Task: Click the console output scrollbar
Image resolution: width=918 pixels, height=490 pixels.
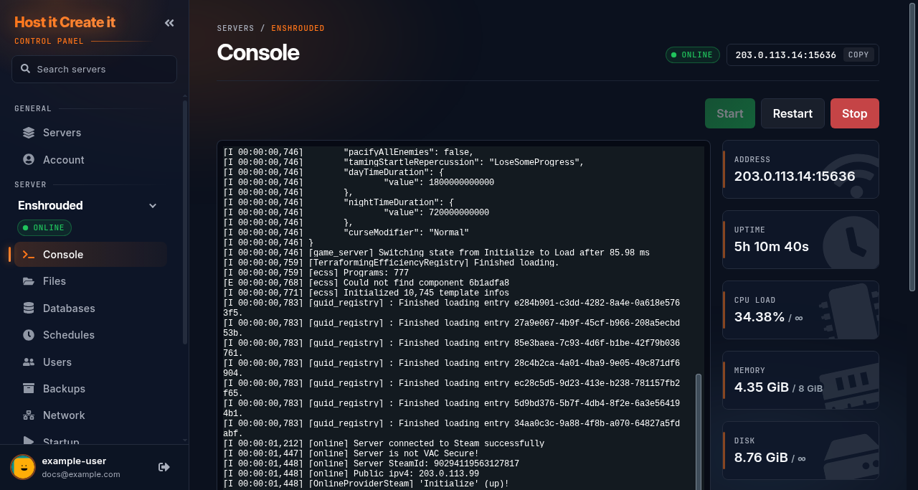Action: 699,430
